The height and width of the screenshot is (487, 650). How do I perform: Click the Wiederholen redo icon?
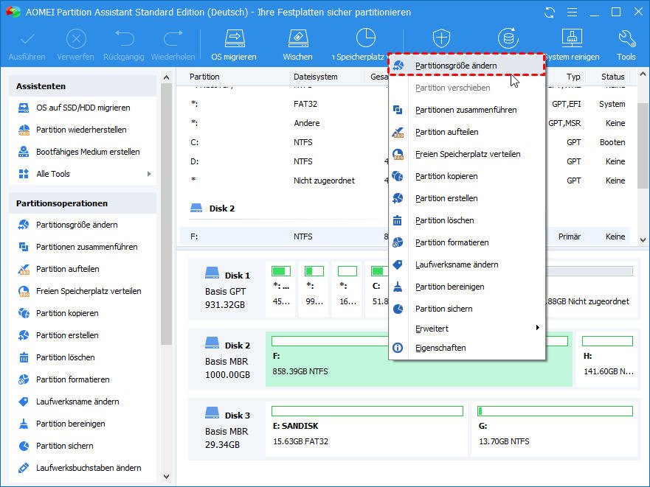[173, 38]
